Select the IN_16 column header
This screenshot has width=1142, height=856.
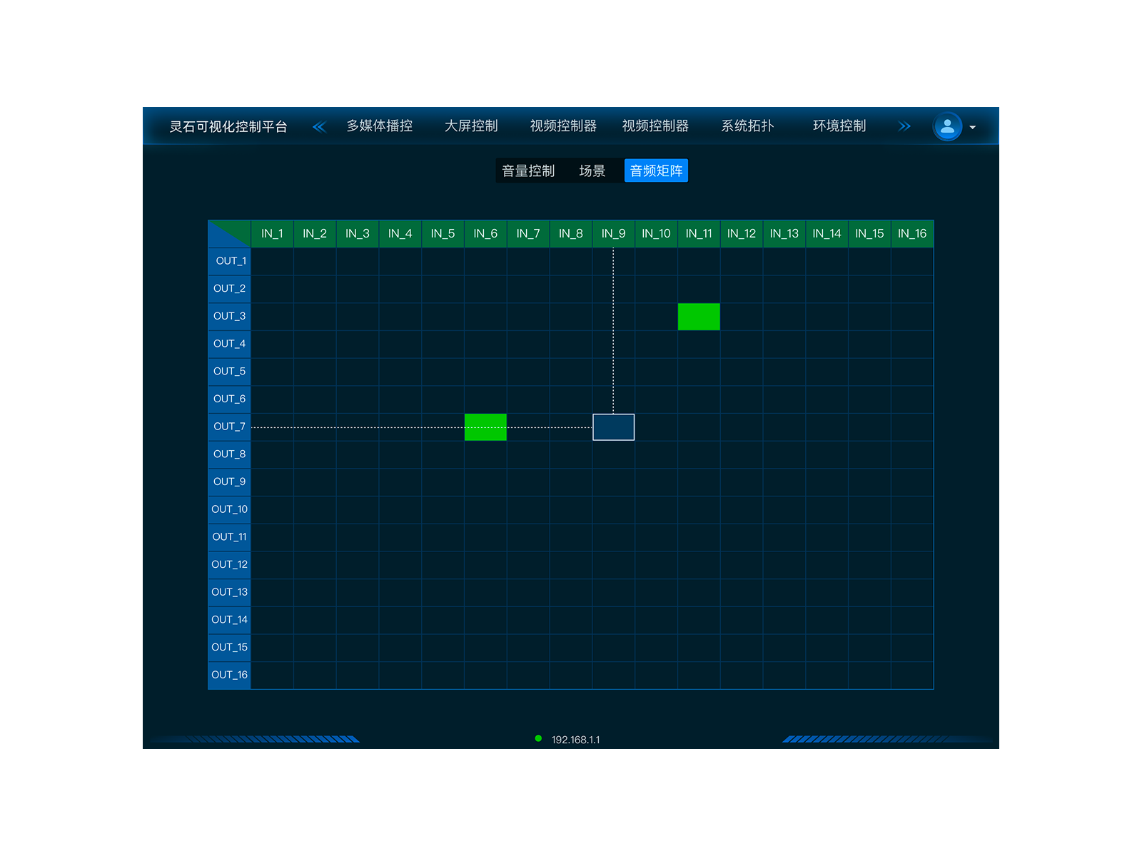pos(912,234)
